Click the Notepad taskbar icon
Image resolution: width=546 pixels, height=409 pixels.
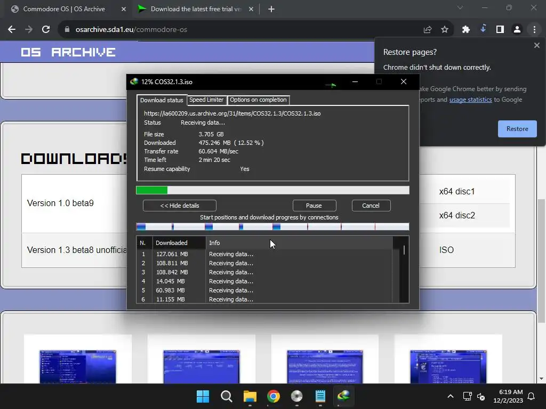coord(320,396)
